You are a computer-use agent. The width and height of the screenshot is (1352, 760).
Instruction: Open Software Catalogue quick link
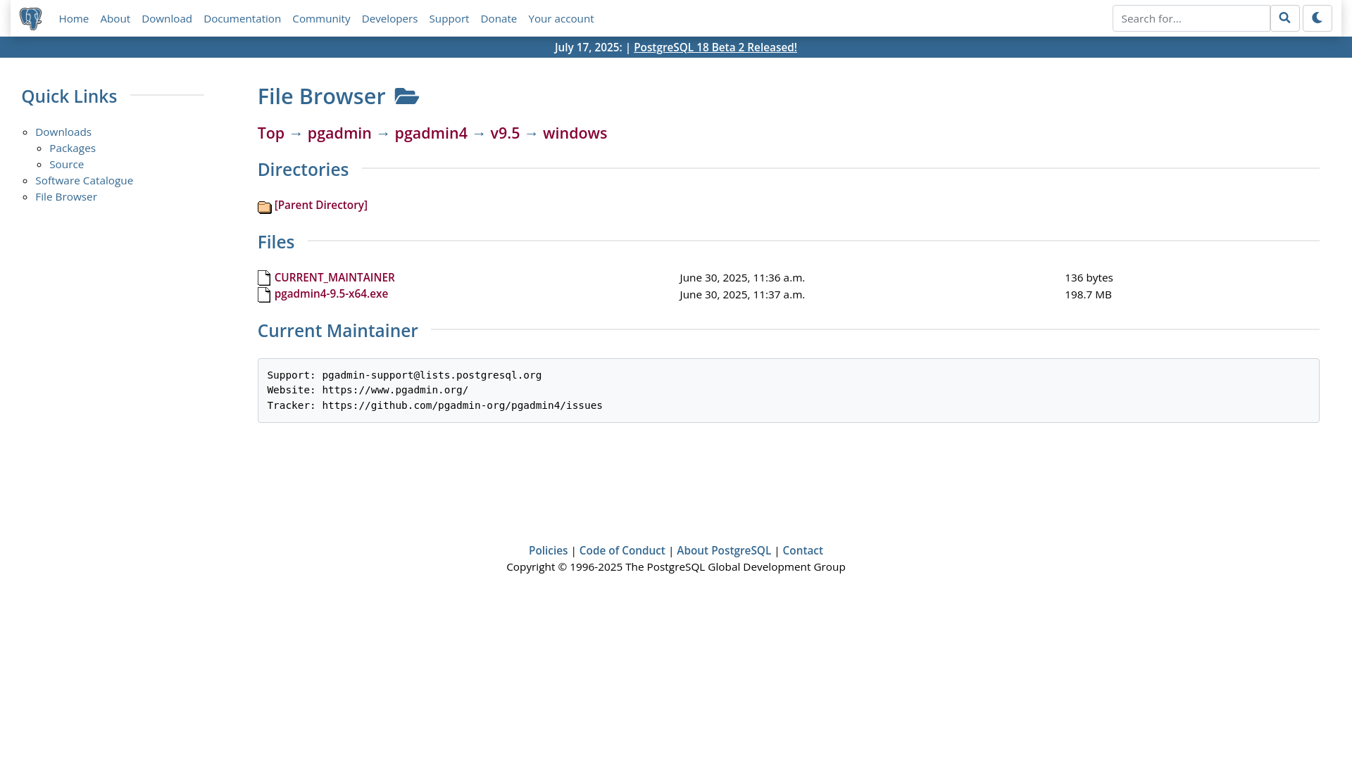click(84, 181)
